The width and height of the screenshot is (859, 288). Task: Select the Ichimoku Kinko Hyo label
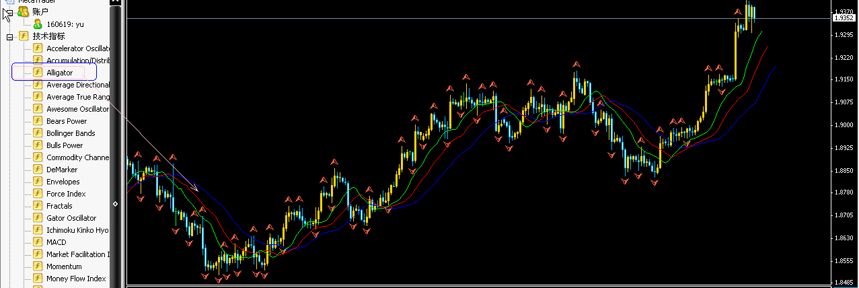click(77, 230)
